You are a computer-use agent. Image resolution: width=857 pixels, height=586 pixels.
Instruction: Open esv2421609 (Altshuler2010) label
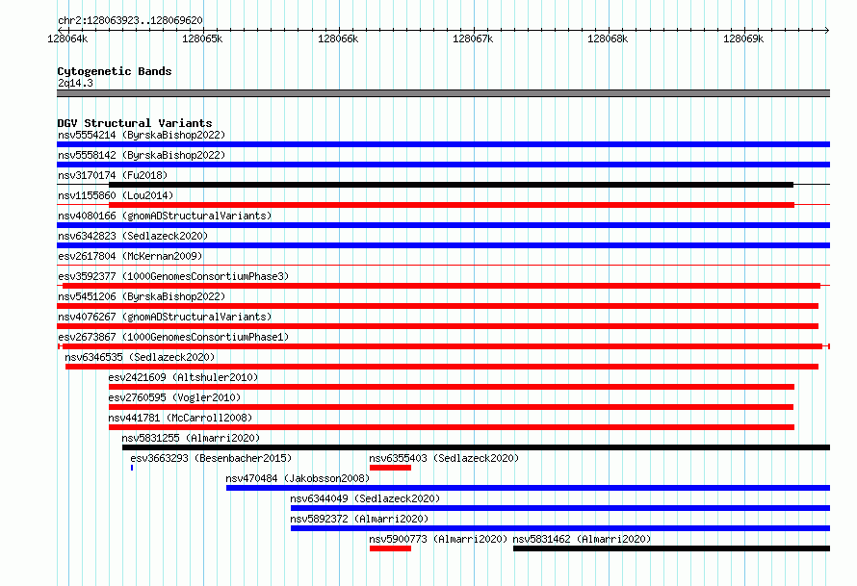[183, 377]
